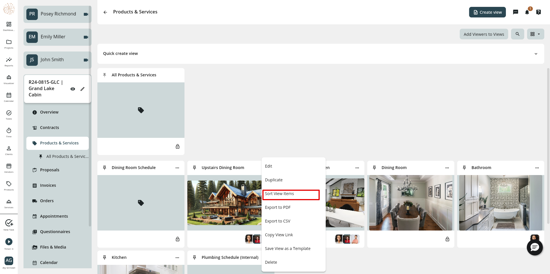Choose Duplicate in the context menu
This screenshot has height=274, width=550.
(x=294, y=180)
